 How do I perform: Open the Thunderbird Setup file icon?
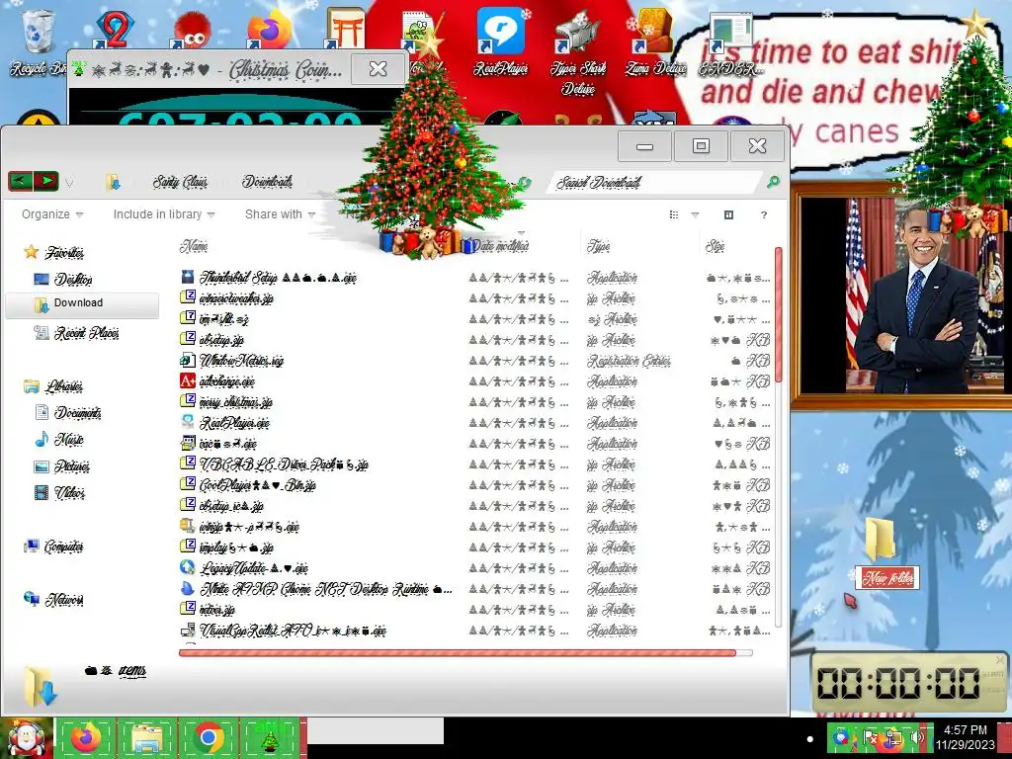tap(187, 277)
